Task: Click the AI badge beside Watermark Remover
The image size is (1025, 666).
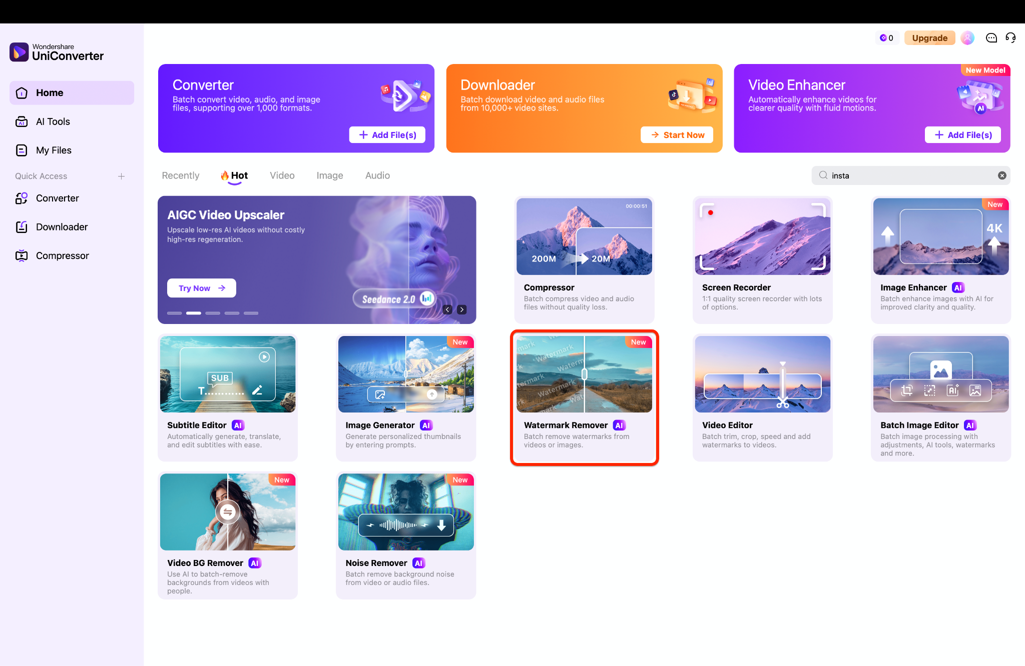Action: [619, 425]
